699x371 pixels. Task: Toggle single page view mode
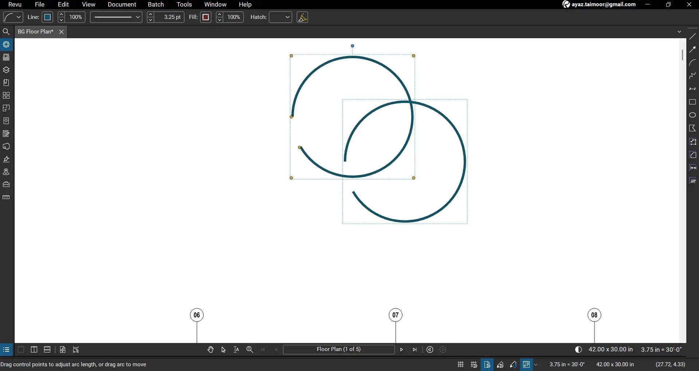coord(21,350)
